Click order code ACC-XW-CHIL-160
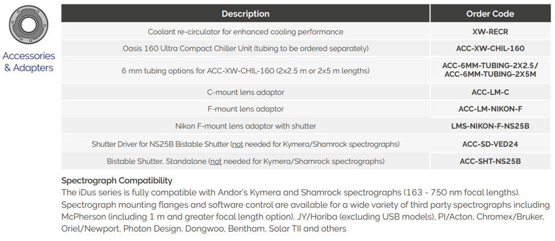Image resolution: width=555 pixels, height=241 pixels. (490, 48)
